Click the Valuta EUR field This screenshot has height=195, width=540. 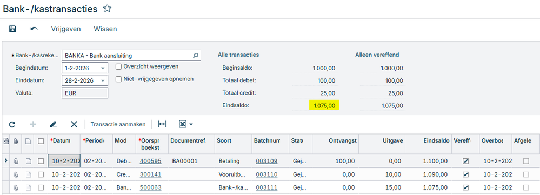[x=85, y=93]
